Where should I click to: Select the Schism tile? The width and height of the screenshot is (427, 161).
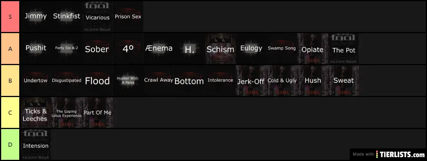[220, 49]
